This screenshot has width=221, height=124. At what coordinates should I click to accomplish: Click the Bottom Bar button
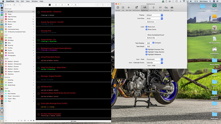click(x=151, y=38)
